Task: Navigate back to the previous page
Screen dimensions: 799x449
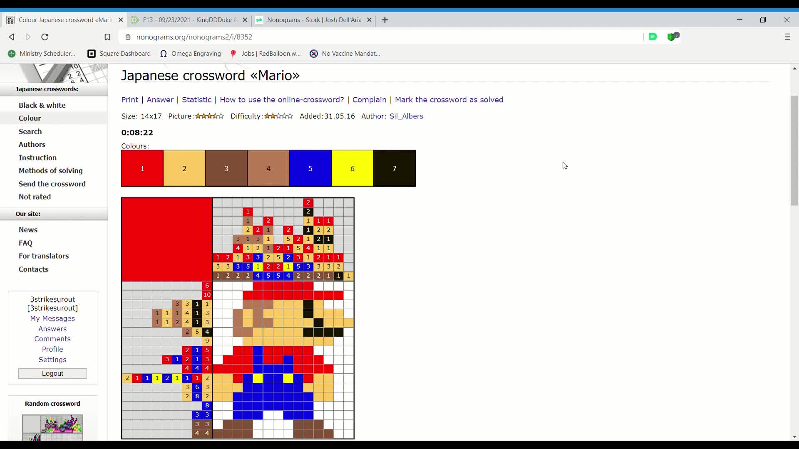Action: pyautogui.click(x=11, y=37)
